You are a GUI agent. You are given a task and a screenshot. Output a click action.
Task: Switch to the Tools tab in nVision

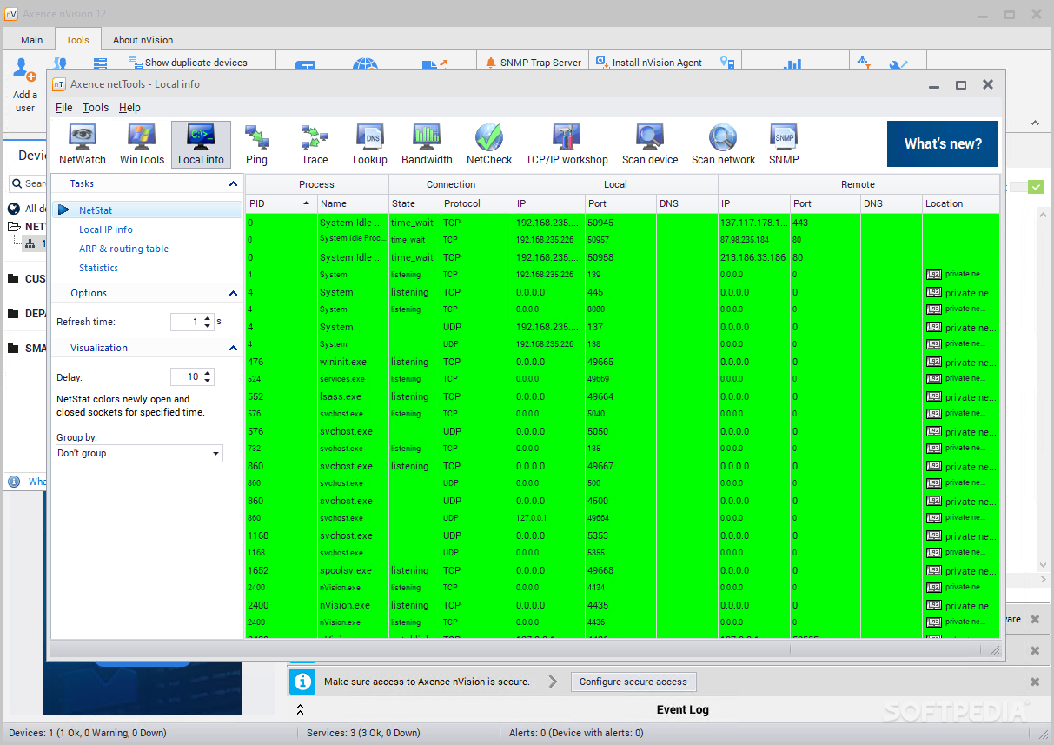coord(77,39)
